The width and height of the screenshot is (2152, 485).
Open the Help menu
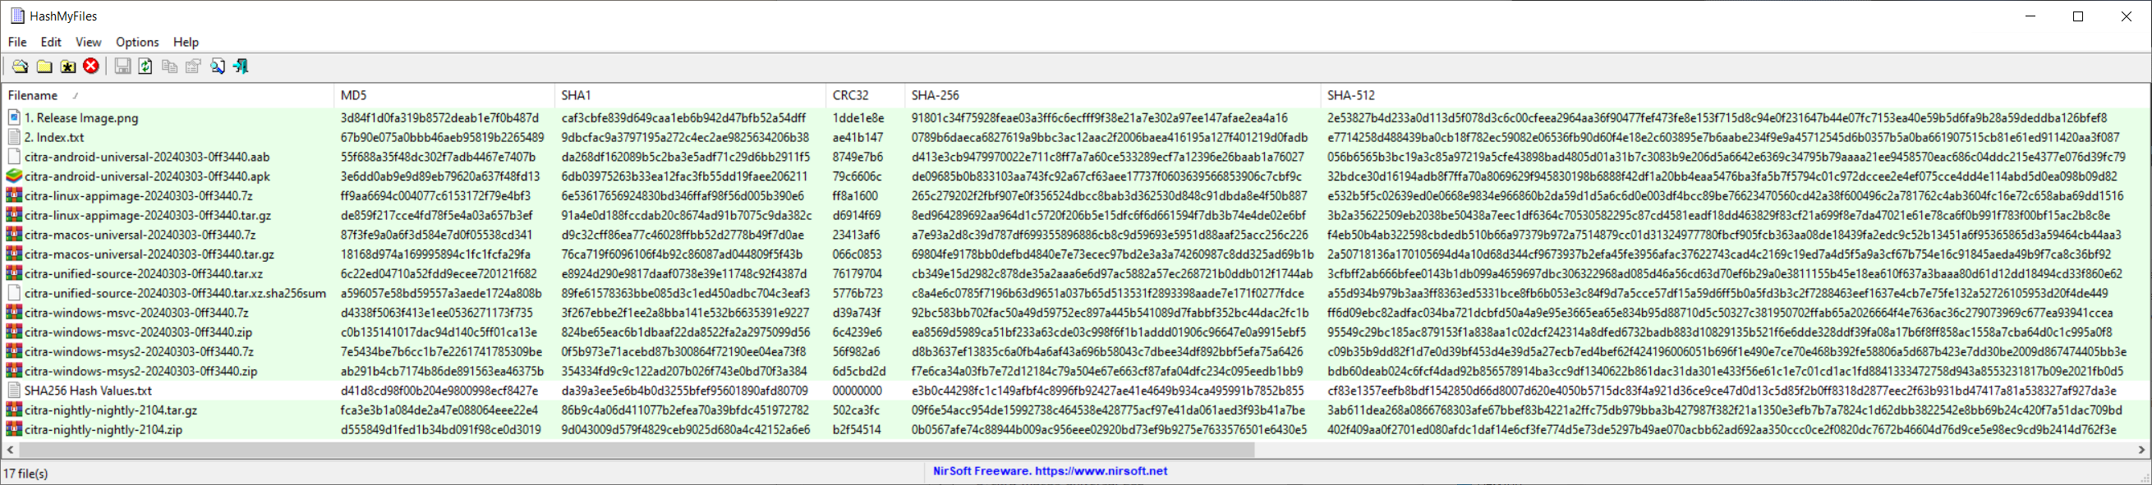pos(186,42)
